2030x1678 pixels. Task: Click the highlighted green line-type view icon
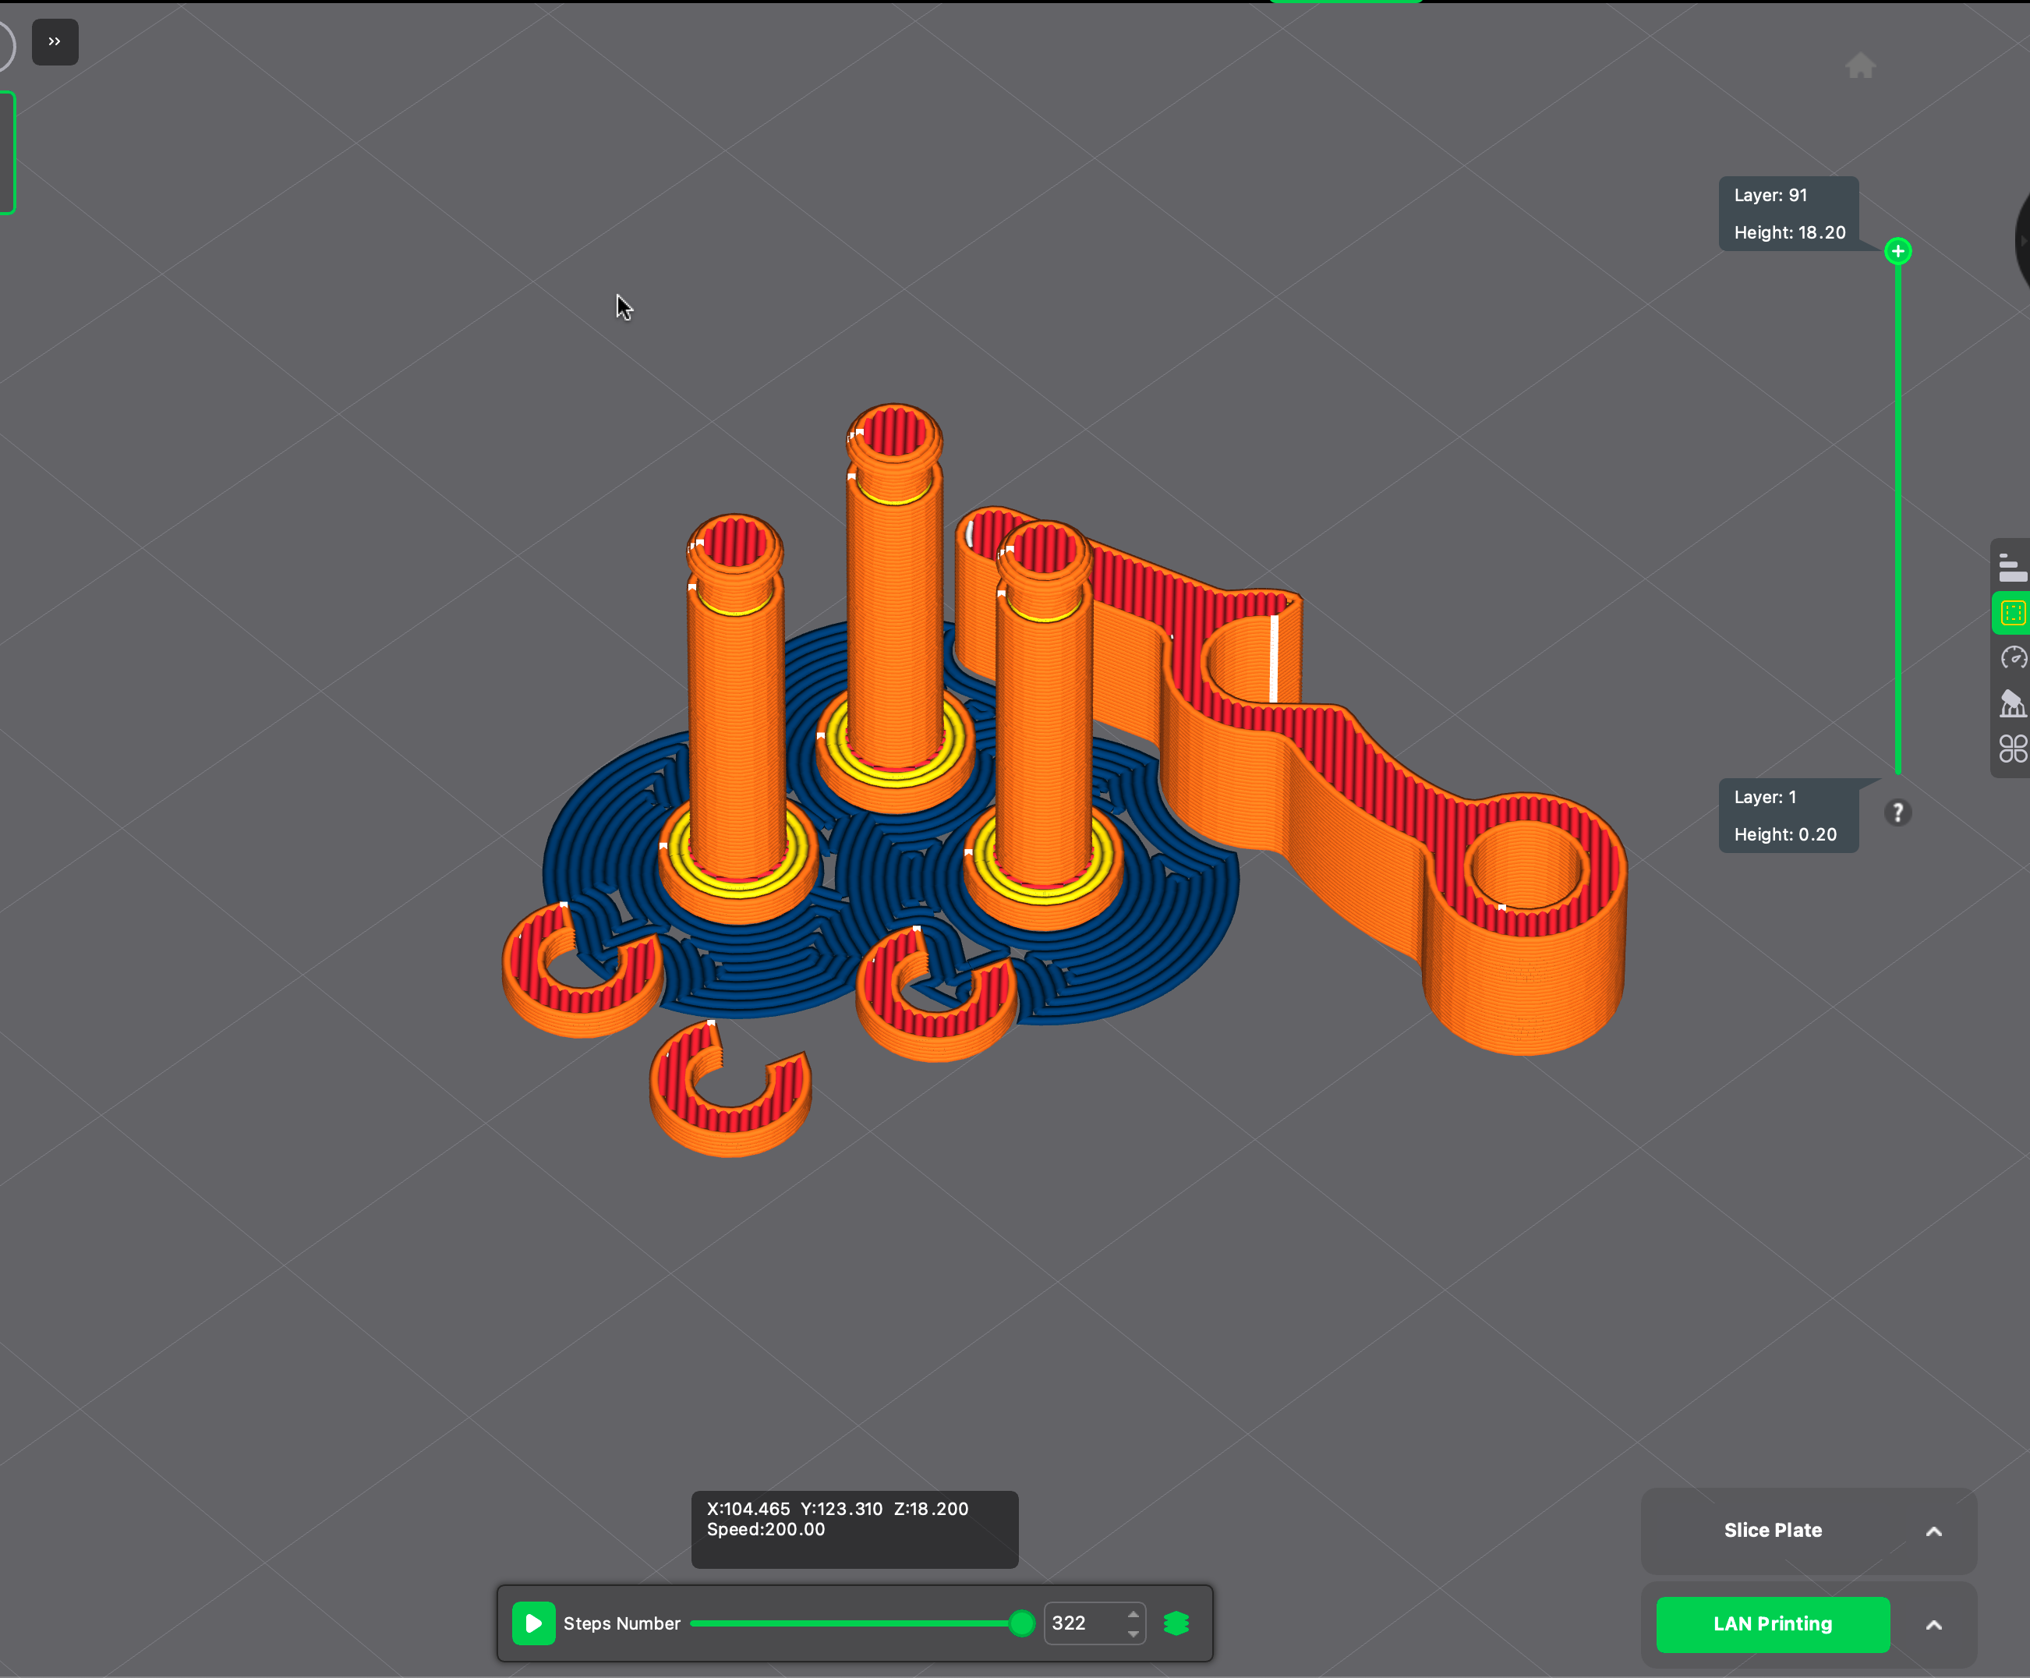2013,613
